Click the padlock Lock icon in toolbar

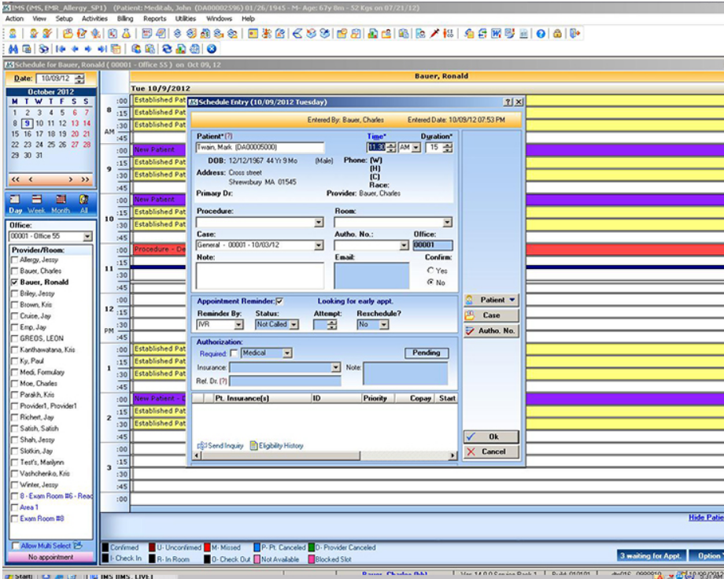point(557,33)
